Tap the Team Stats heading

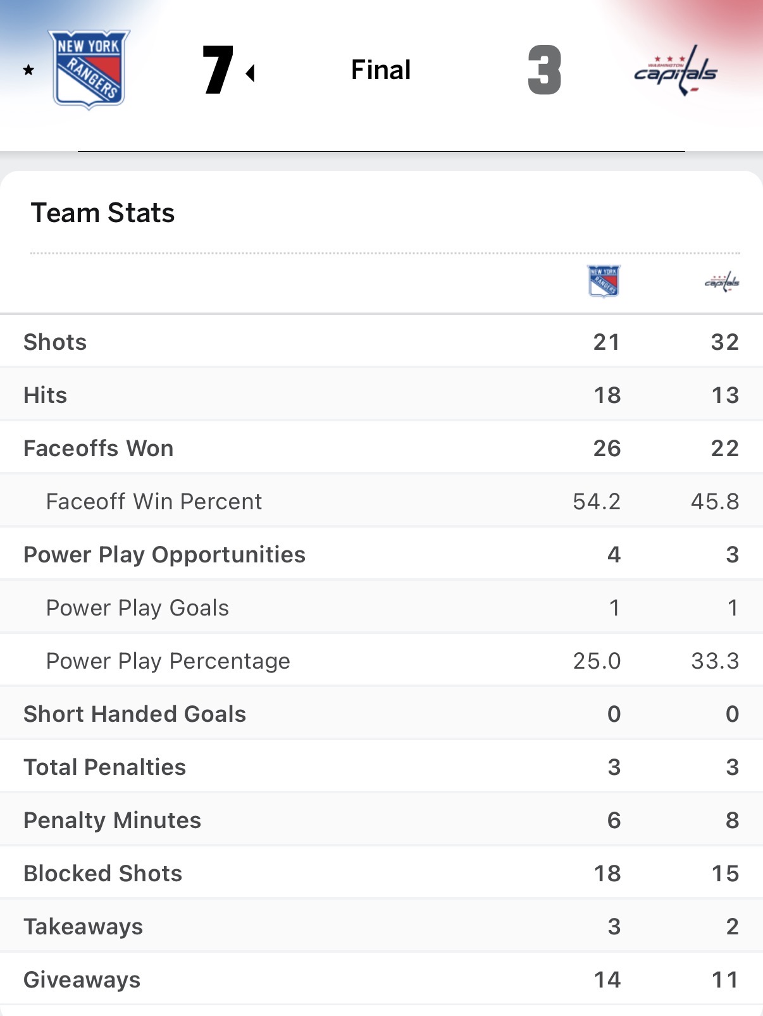tap(102, 213)
